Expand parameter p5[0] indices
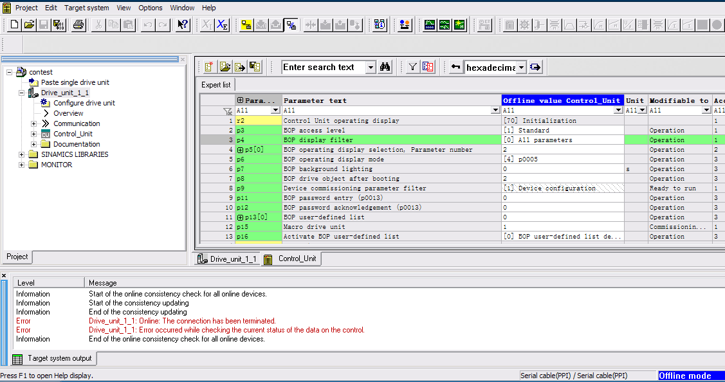Screen dimensions: 725x382 click(240, 150)
